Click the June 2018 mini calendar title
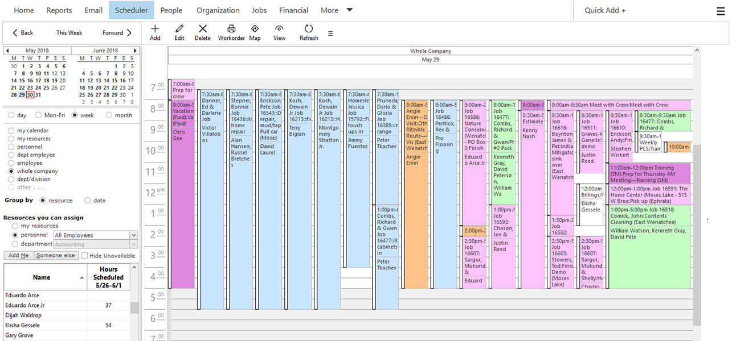This screenshot has height=341, width=732. (105, 51)
